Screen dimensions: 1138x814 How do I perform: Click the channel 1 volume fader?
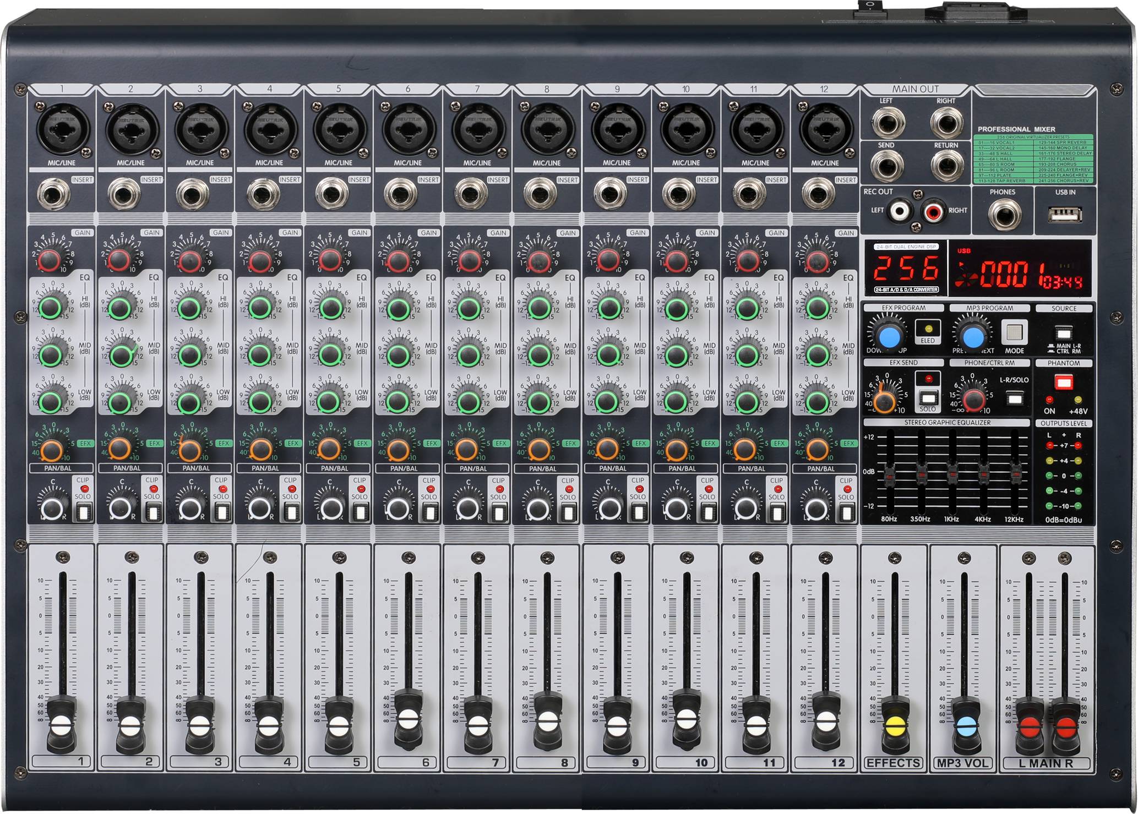click(61, 725)
